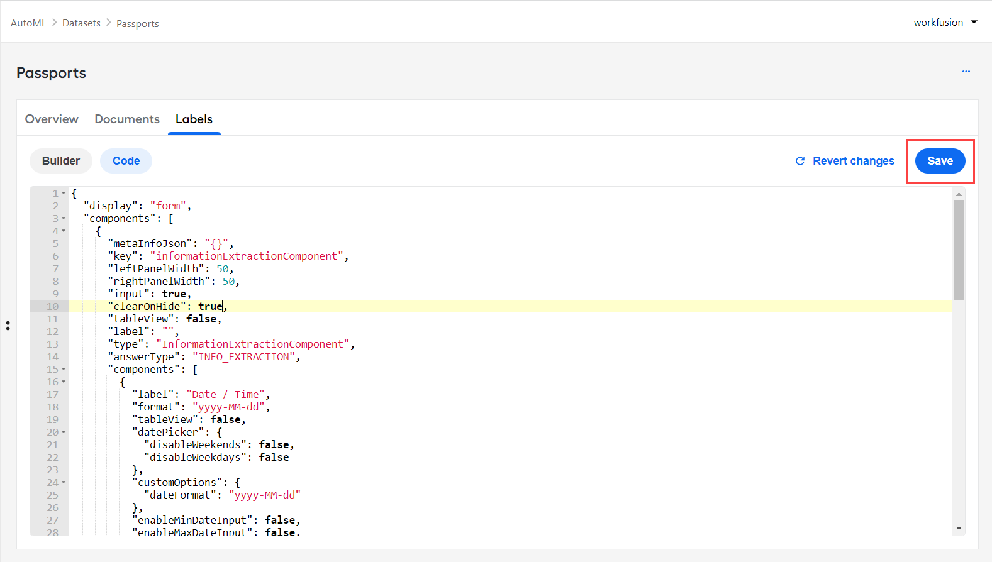Click the "informationExtractionComponent" key value
Image resolution: width=992 pixels, height=562 pixels.
(x=247, y=256)
